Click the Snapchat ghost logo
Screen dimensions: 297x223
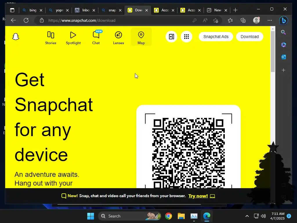pyautogui.click(x=16, y=37)
